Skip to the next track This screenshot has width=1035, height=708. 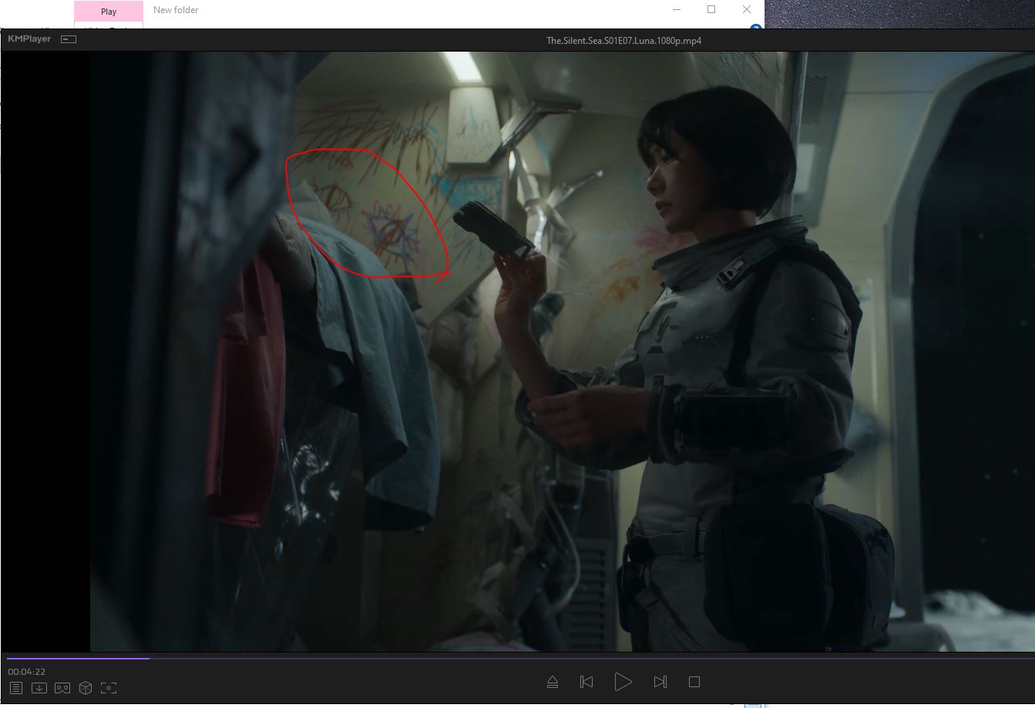660,682
